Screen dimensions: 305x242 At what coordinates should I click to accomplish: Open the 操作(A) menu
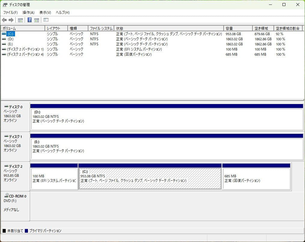(x=29, y=13)
